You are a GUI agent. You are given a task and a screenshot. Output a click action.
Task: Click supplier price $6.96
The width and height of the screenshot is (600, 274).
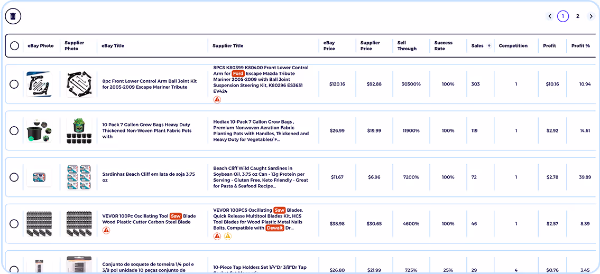point(374,177)
